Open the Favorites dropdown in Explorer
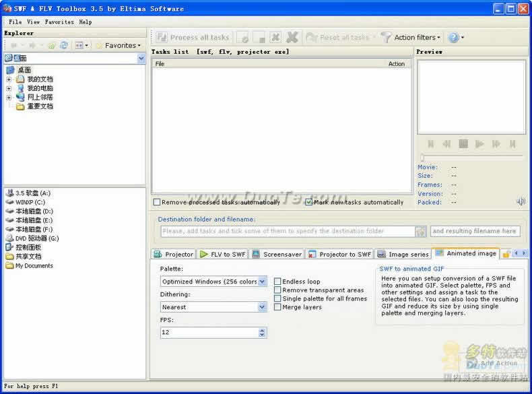The height and width of the screenshot is (394, 532). click(119, 46)
